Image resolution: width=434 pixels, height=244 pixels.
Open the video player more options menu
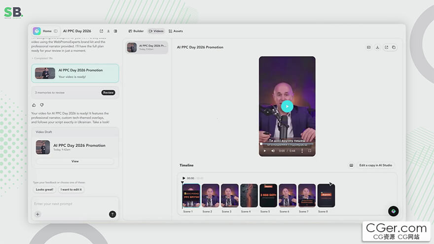pyautogui.click(x=302, y=151)
